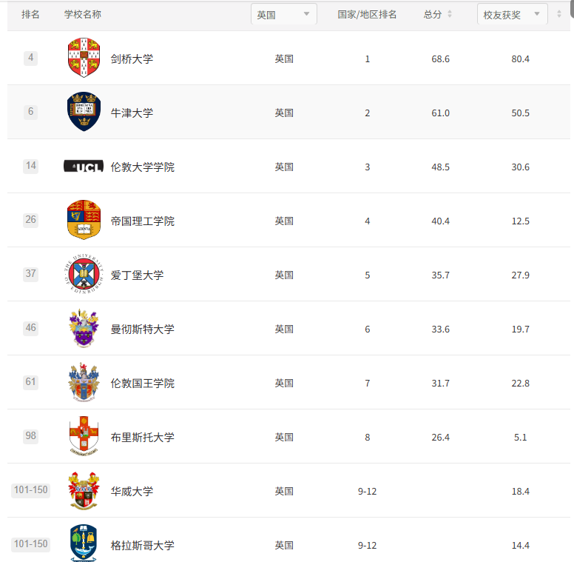Open the 牛津大学 link
Image resolution: width=574 pixels, height=562 pixels.
tap(132, 113)
